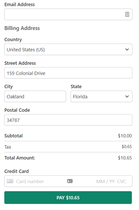Click the Email Address label

(20, 5)
